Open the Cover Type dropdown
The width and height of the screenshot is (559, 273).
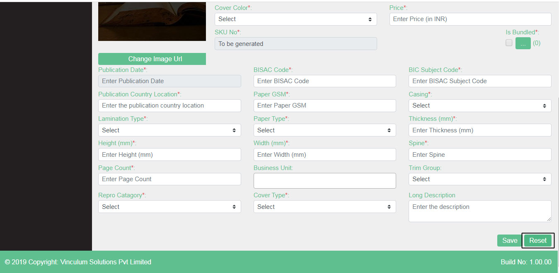(324, 206)
